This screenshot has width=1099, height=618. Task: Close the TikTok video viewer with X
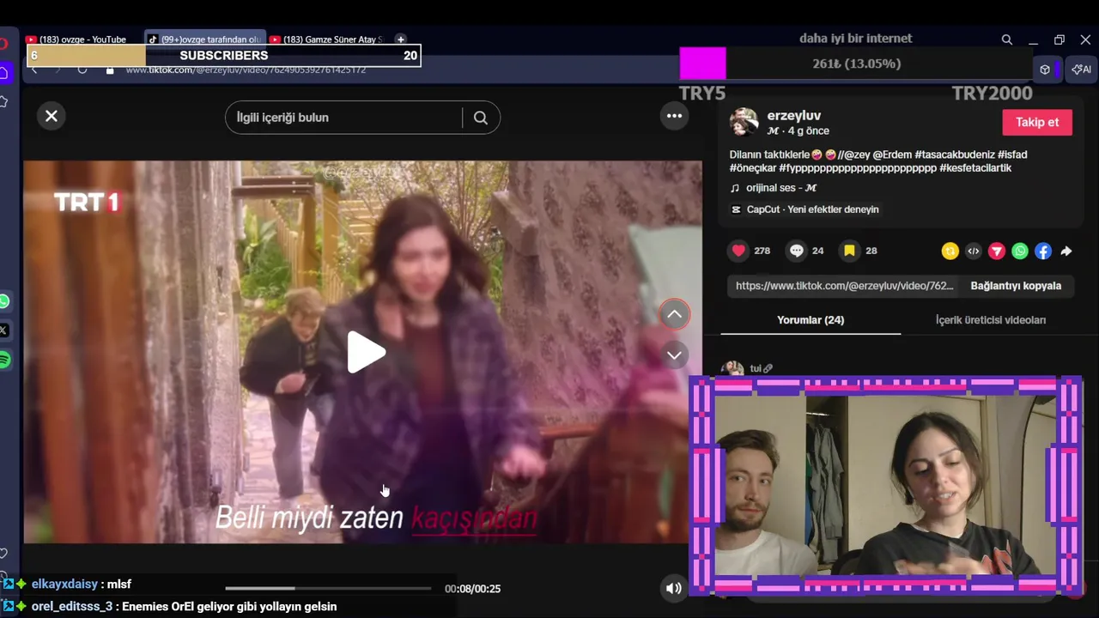[52, 116]
